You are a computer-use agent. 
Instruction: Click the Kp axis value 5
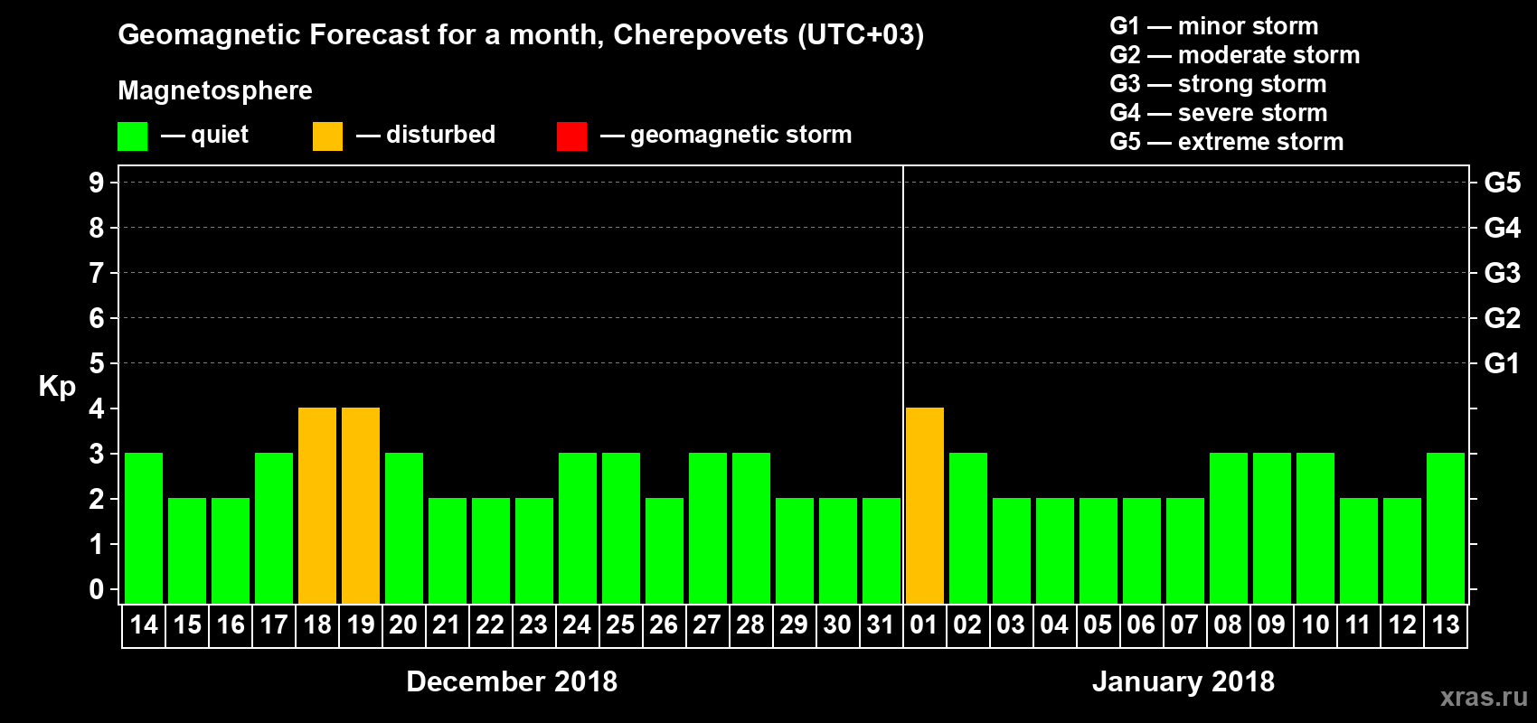tap(97, 363)
